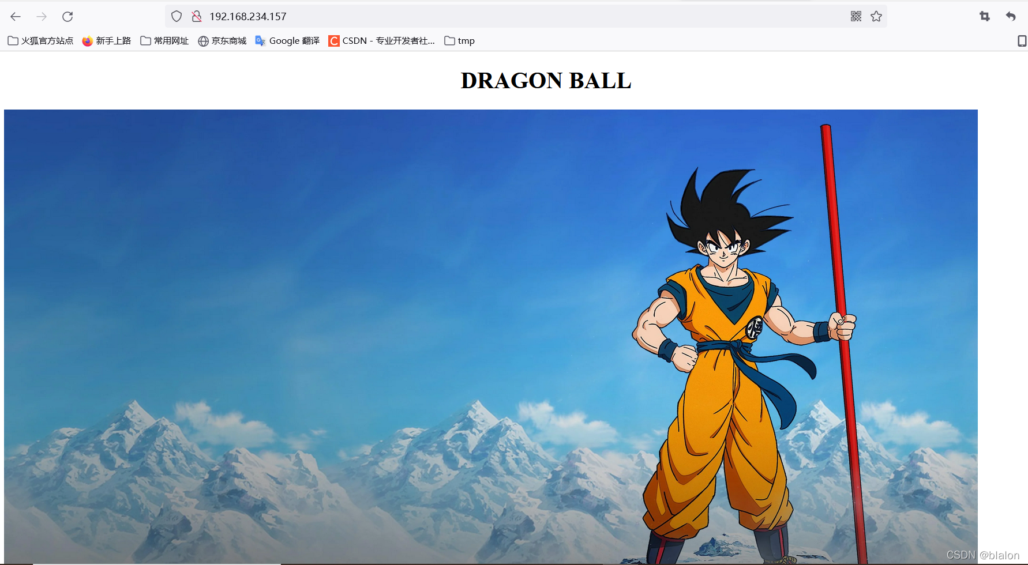Click the Goku image on the page
1028x565 pixels.
tap(491, 337)
